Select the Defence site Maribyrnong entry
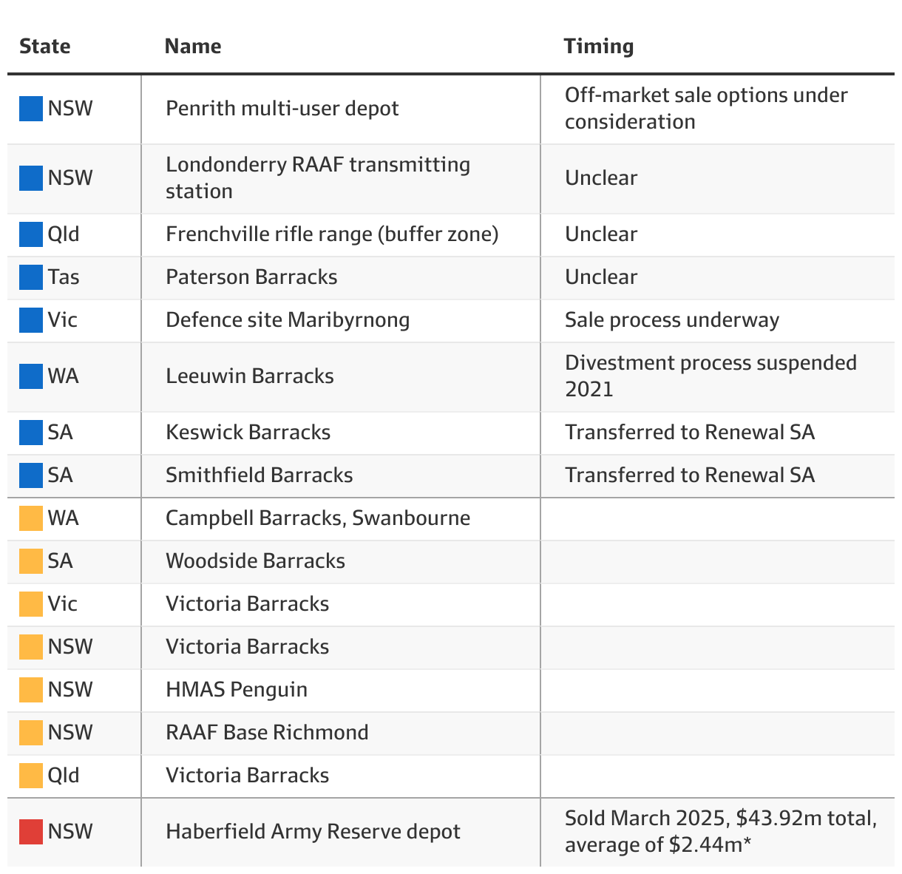This screenshot has height=874, width=902. coord(288,320)
